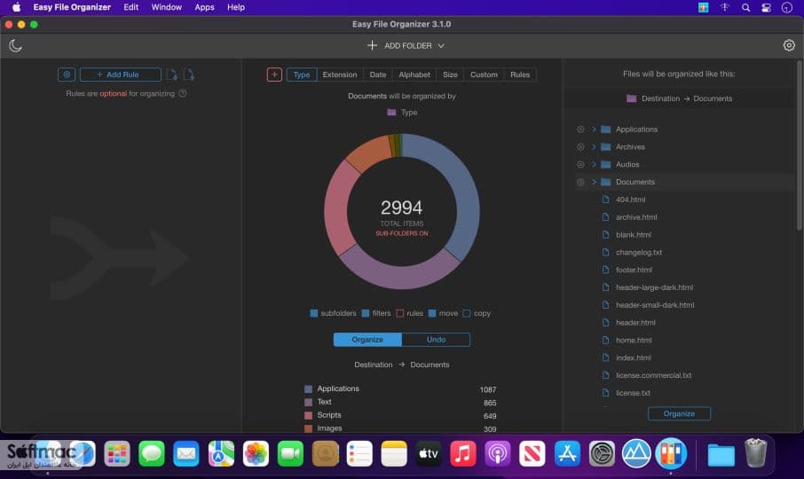The height and width of the screenshot is (479, 804).
Task: Open the ADD FOLDER dropdown arrow
Action: tap(441, 45)
